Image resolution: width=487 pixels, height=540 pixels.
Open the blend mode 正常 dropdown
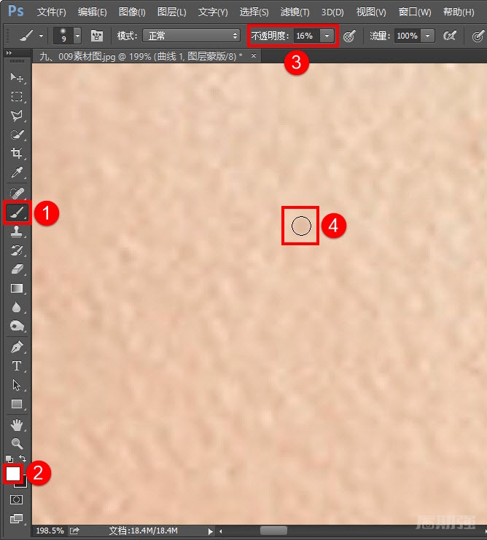point(191,36)
